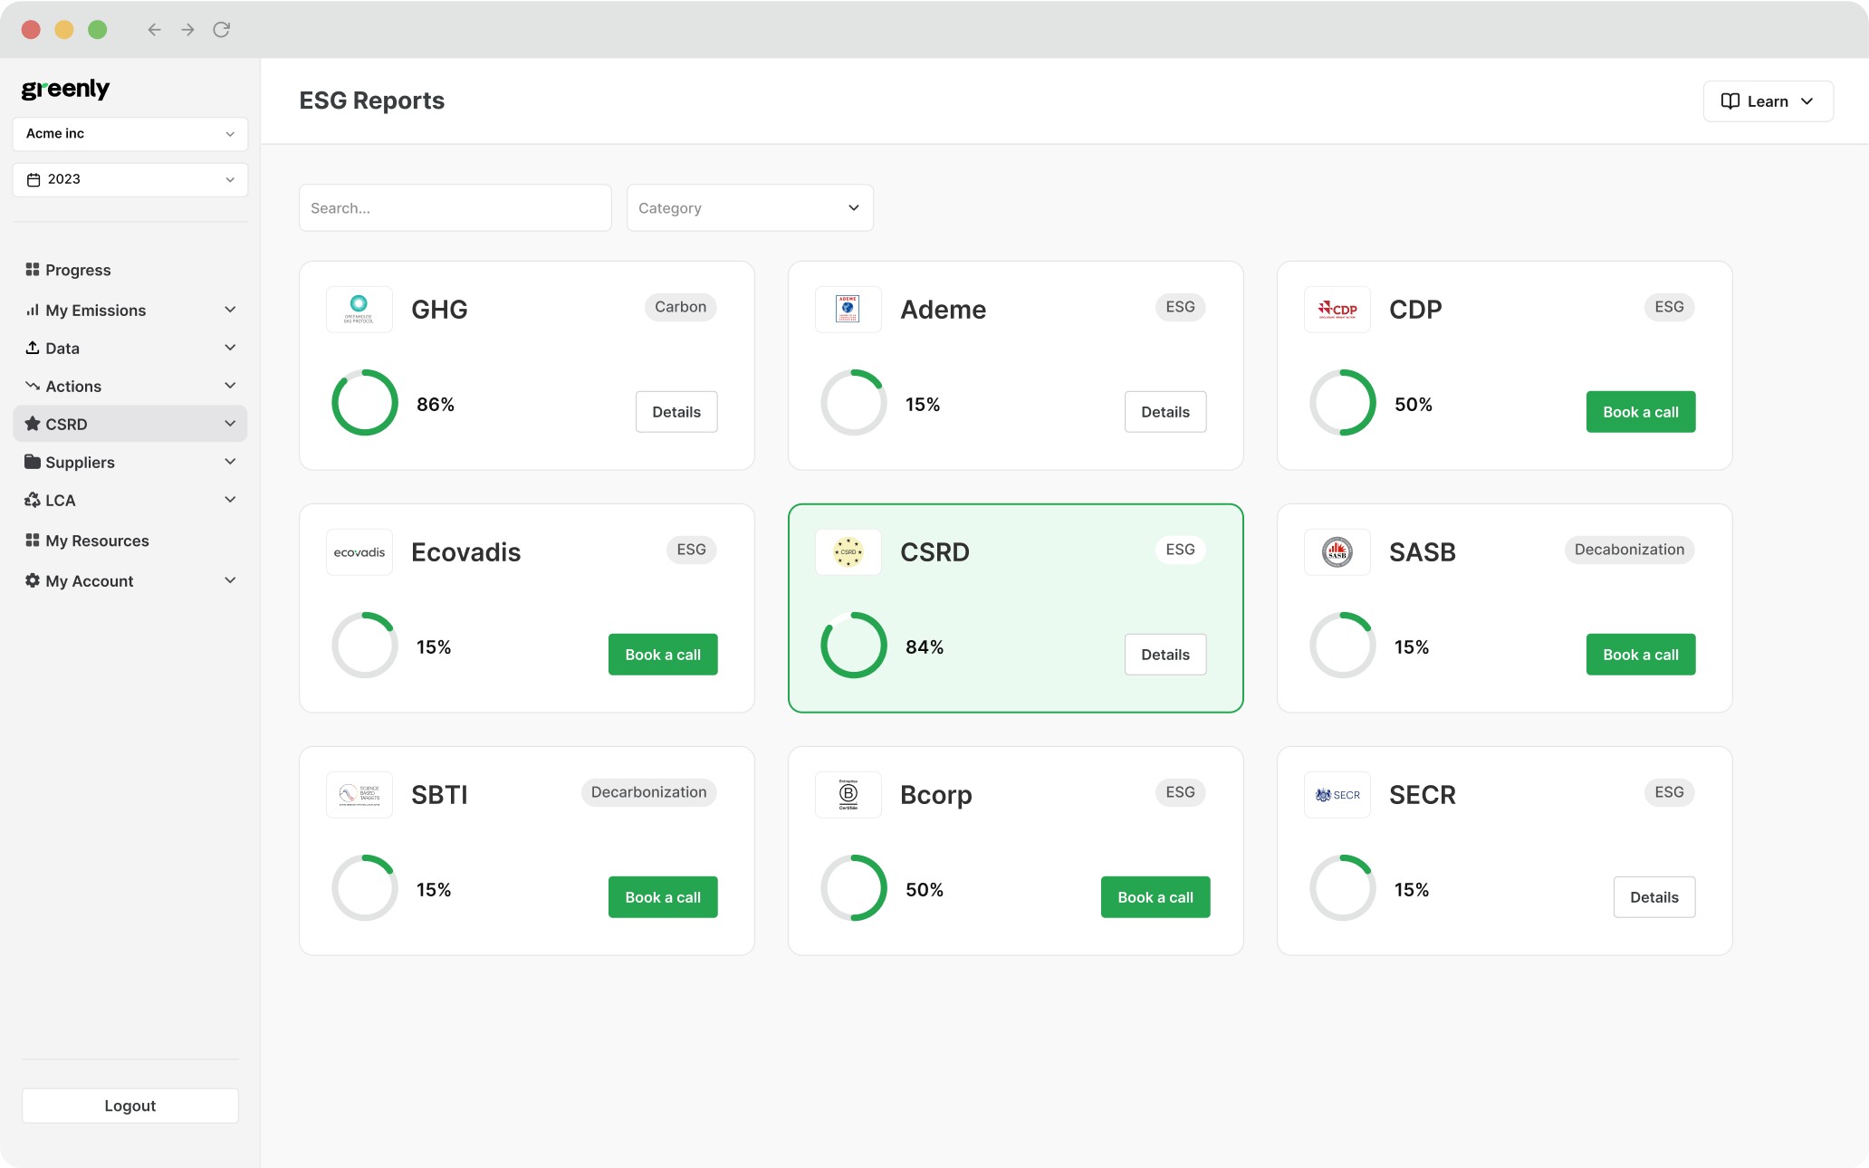The image size is (1869, 1168).
Task: Click the Logout button
Action: coord(129,1105)
